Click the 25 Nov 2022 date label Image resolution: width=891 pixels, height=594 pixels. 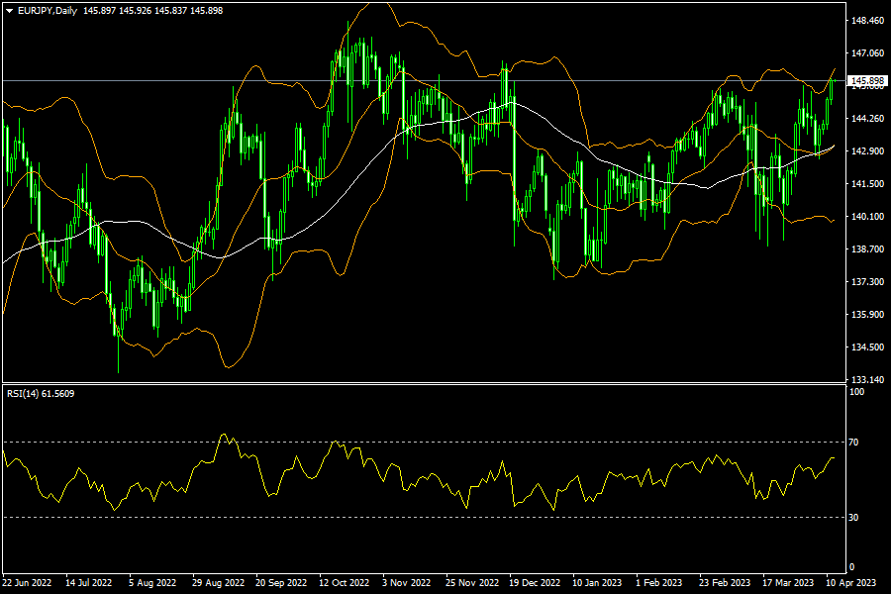click(472, 583)
